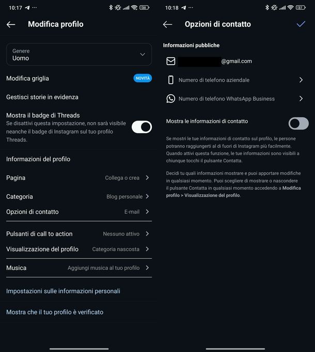315x352 pixels.
Task: Tap Mostra che il tuo profilo è verificato
Action: click(55, 312)
